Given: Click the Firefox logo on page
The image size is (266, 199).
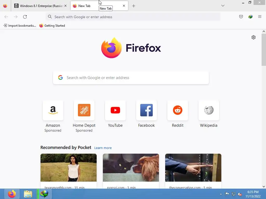Looking at the screenshot, I should [x=111, y=48].
